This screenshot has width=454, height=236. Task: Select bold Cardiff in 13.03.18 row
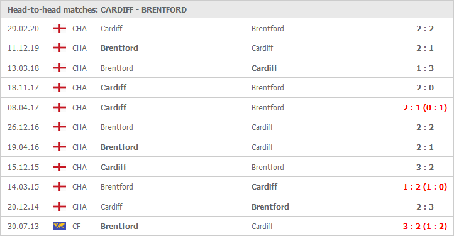coord(264,68)
